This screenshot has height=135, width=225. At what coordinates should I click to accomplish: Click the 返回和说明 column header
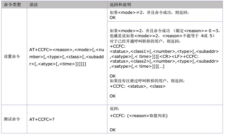tap(120, 5)
